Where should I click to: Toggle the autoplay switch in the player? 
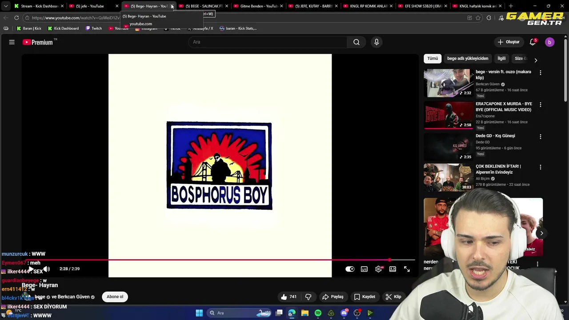click(x=350, y=269)
